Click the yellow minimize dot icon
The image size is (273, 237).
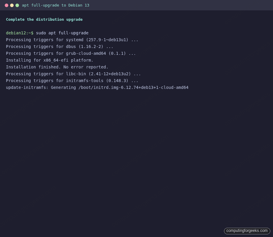[12, 5]
